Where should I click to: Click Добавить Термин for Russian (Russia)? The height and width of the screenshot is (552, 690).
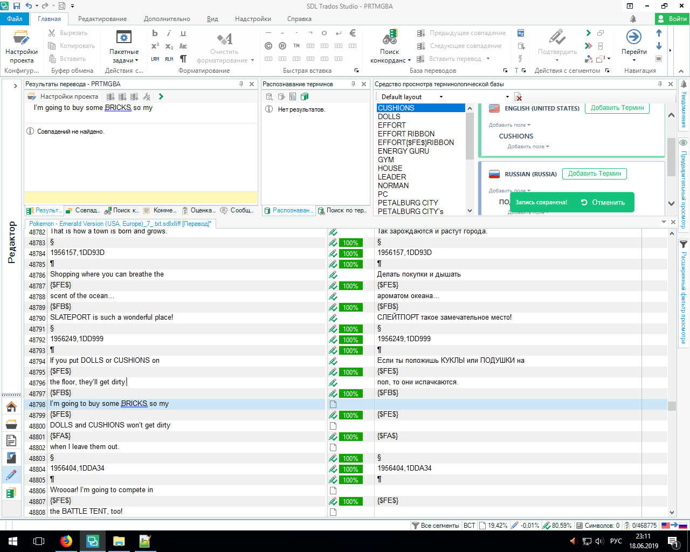595,174
